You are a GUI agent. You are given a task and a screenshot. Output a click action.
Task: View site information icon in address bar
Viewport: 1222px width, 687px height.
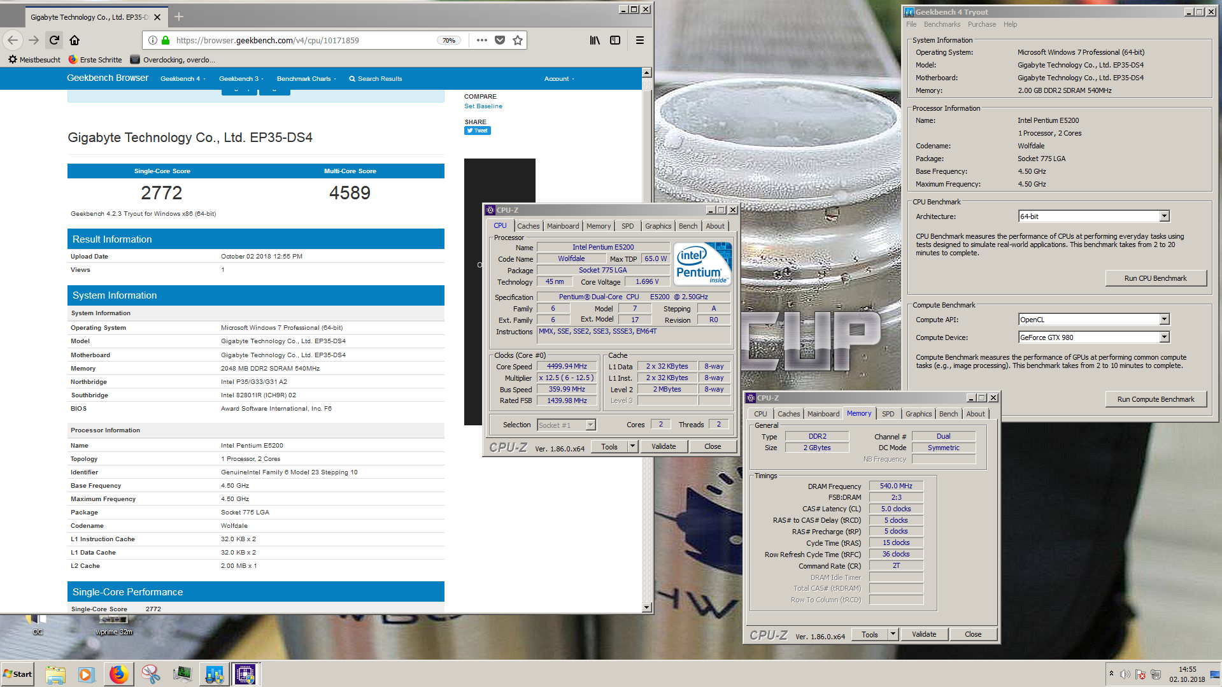pyautogui.click(x=153, y=40)
